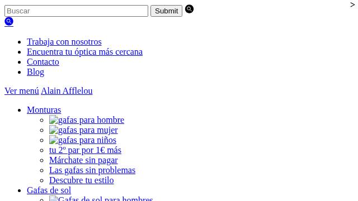This screenshot has width=358, height=201.
Task: Click the blue magnifier search icon link
Action: pyautogui.click(x=9, y=21)
